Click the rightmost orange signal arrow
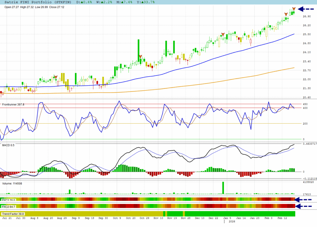The image size is (317, 227). (294, 9)
